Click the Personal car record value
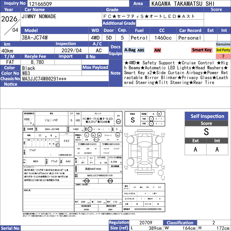231x231 pixels. click(190, 38)
